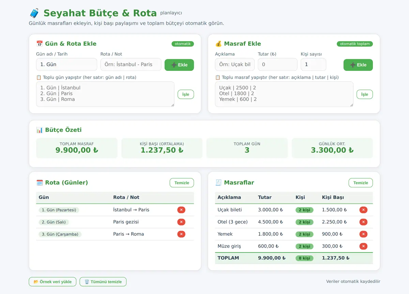Click the calendar icon beside Rota (Günler)

point(40,183)
